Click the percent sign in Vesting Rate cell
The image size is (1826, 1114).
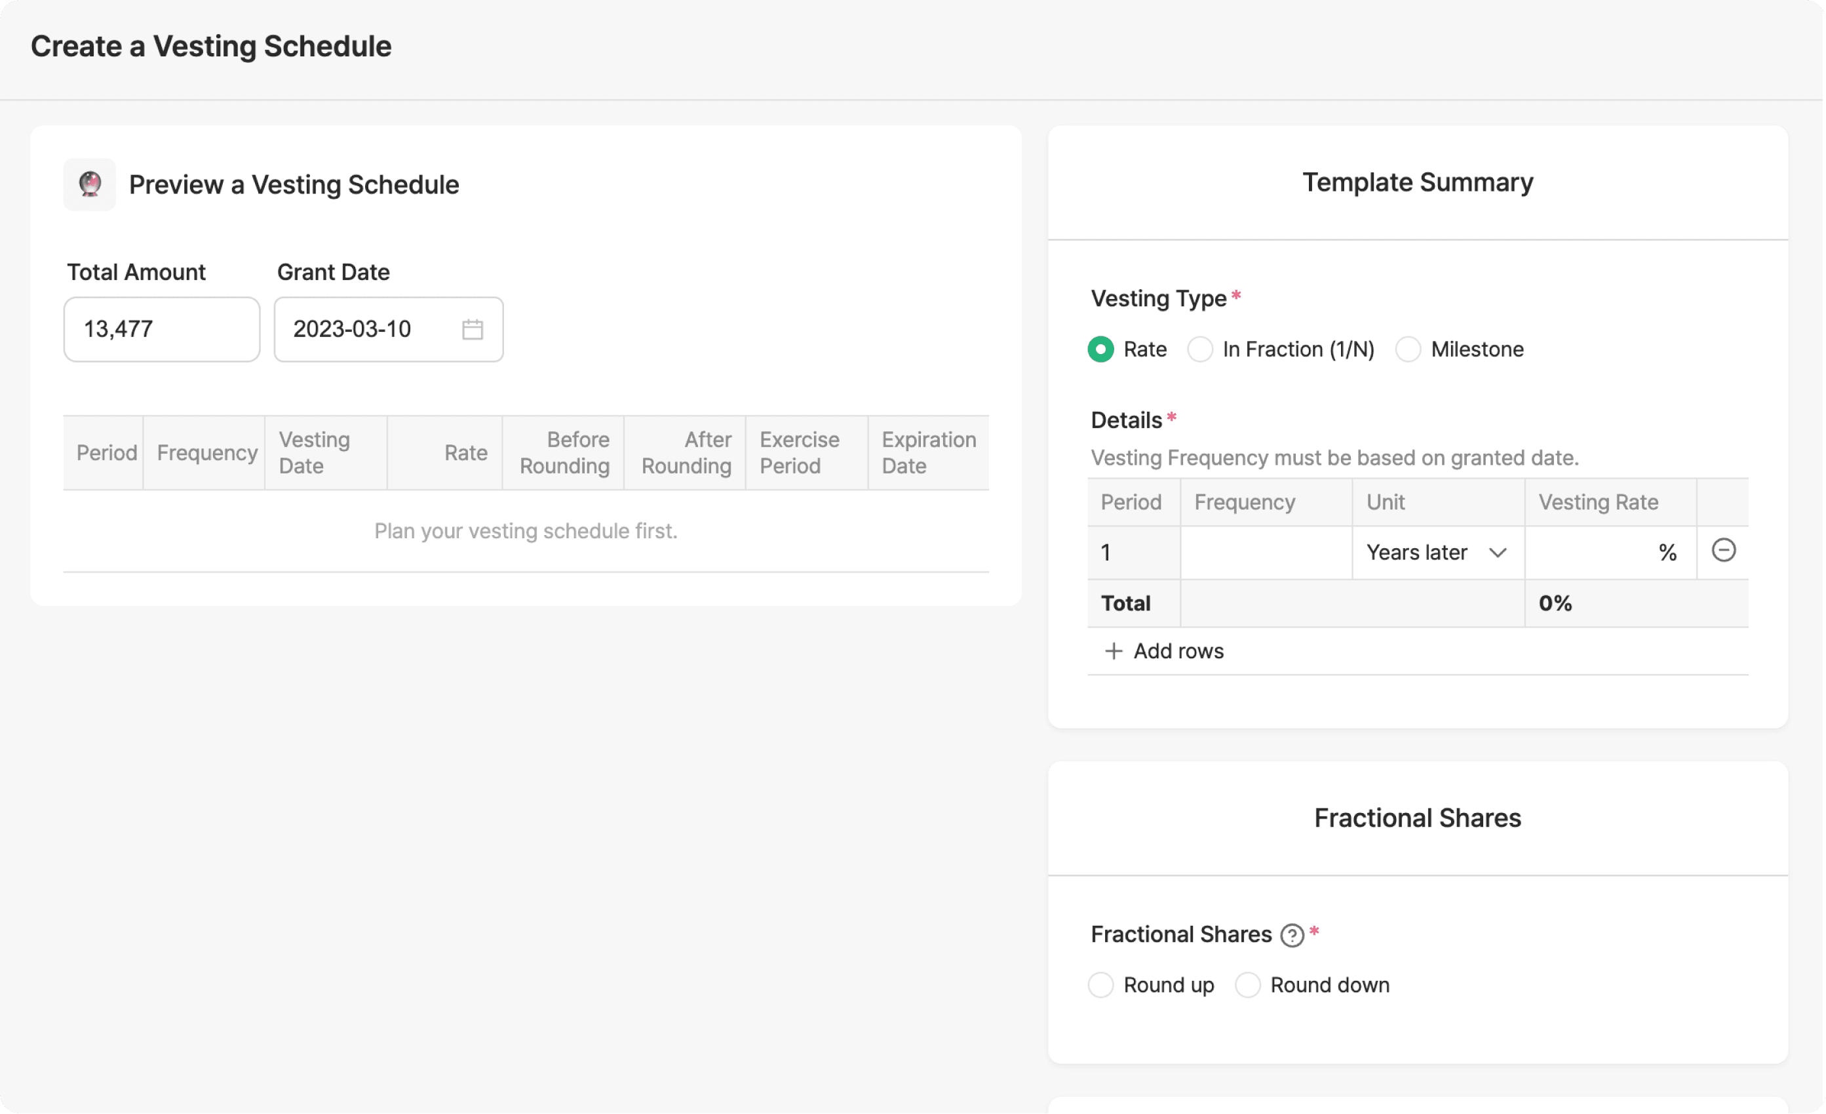tap(1668, 552)
